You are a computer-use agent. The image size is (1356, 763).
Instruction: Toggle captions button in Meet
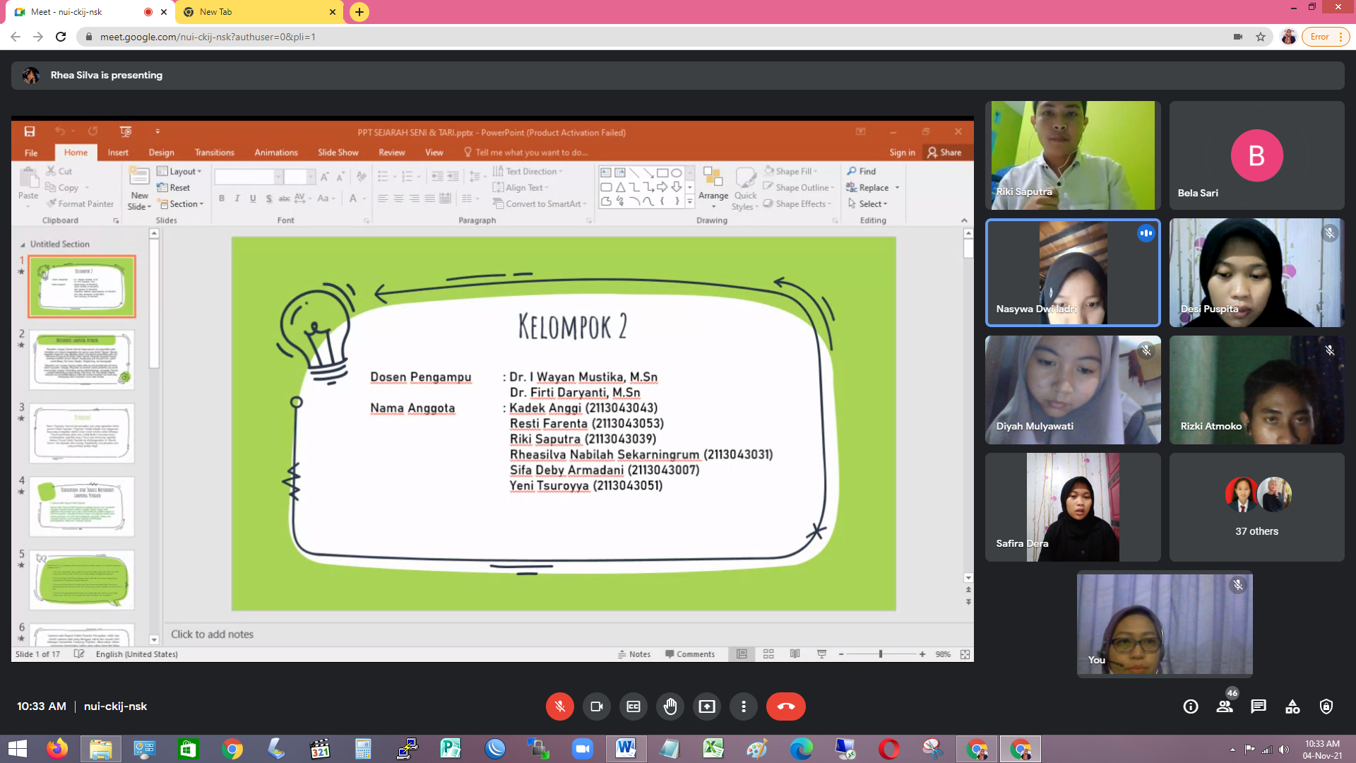(x=634, y=706)
